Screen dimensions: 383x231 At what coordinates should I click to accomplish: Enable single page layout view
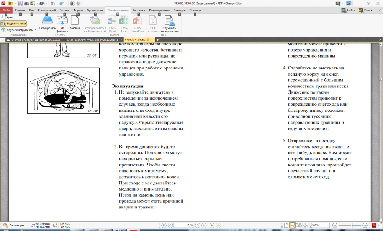tap(286, 225)
